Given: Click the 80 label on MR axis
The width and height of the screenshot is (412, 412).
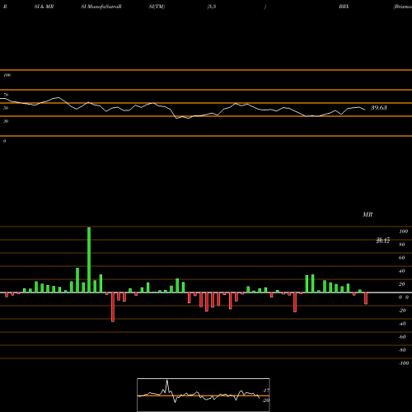Looking at the screenshot, I should [x=402, y=245].
